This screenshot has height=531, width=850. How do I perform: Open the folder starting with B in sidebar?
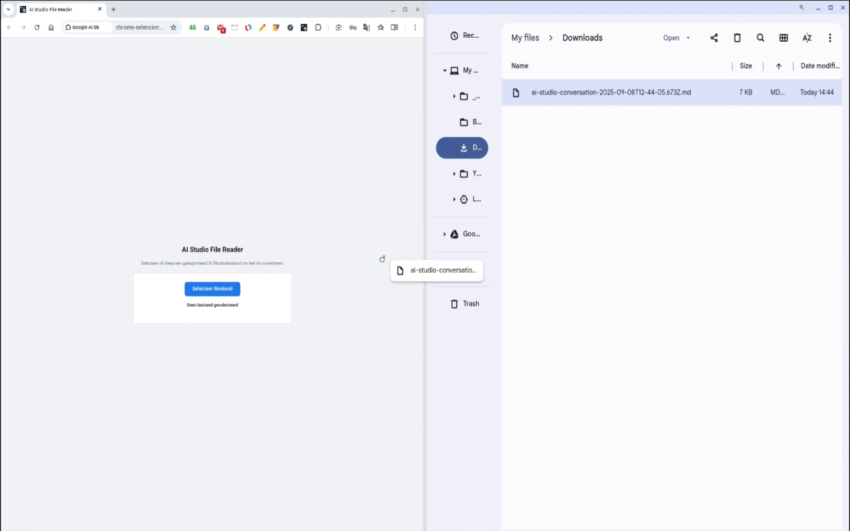(x=470, y=122)
